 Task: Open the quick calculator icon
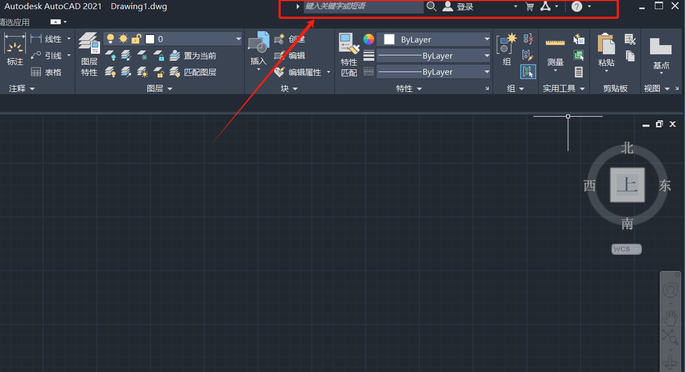(x=579, y=71)
